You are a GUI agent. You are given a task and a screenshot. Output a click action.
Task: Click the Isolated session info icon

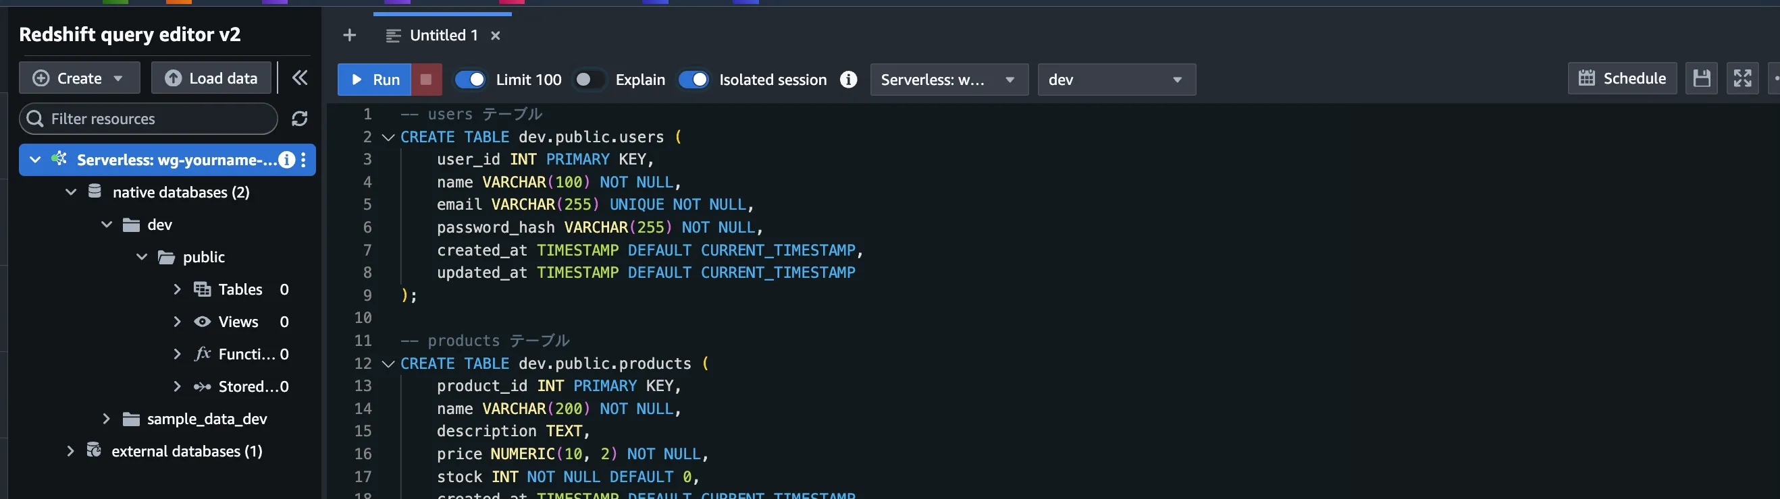848,80
